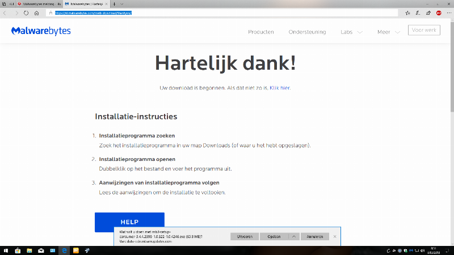Expand the Meer dropdown chevron
The image size is (454, 255).
(398, 32)
